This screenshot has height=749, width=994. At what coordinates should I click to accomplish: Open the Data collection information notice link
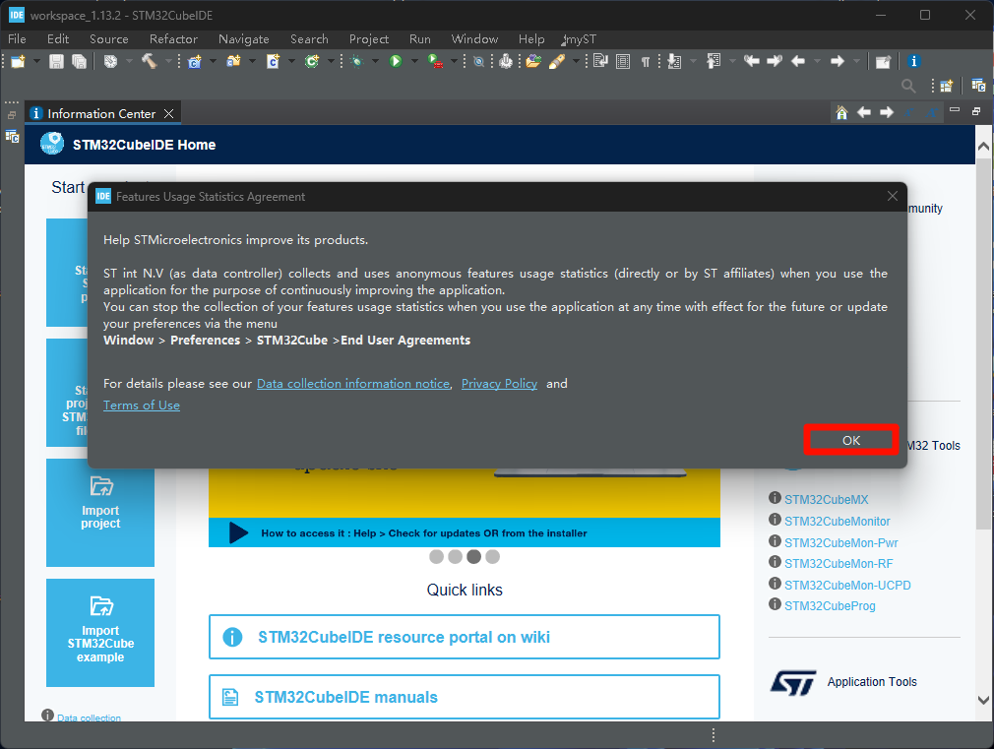pyautogui.click(x=353, y=384)
